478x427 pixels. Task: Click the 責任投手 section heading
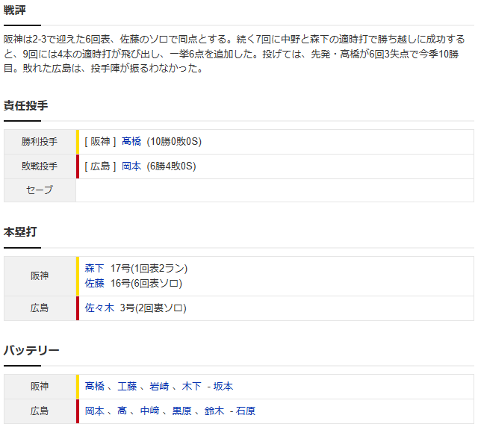[25, 105]
